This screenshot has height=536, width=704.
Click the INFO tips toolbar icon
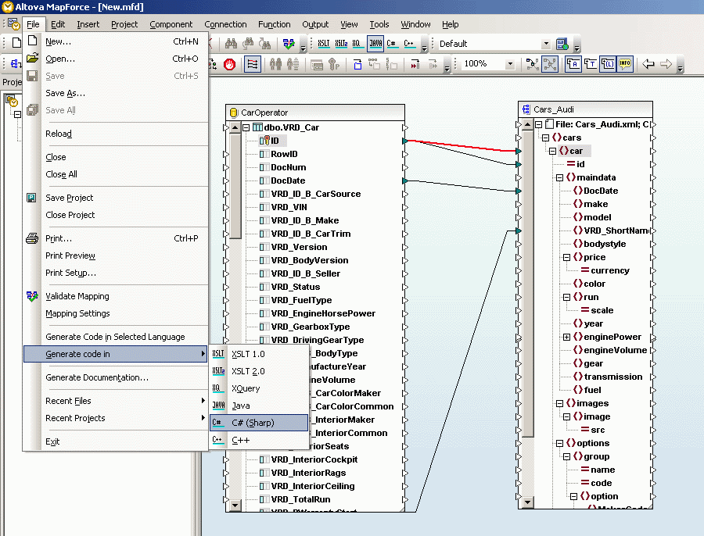(x=625, y=64)
